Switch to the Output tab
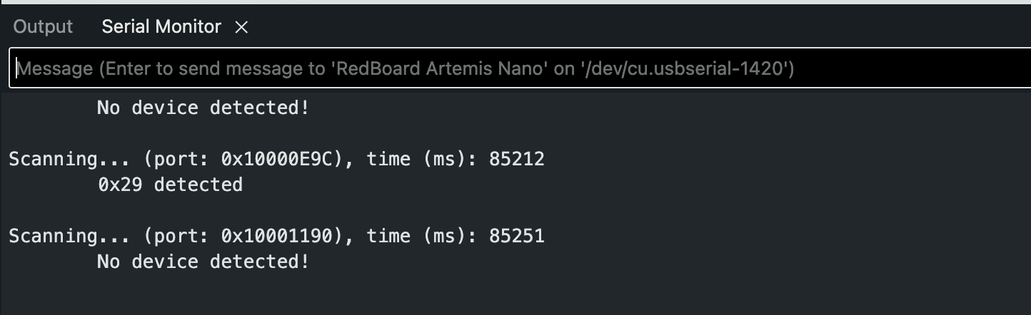Screen dimensions: 1031x315 click(43, 27)
